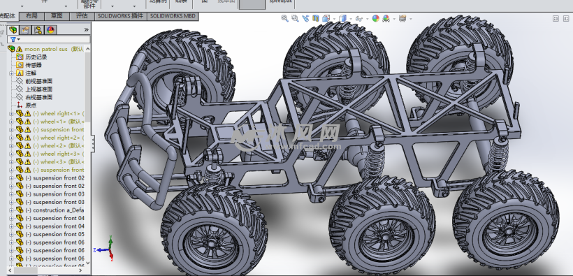The height and width of the screenshot is (276, 573).
Task: Click the suspension front 05 part icon
Action: tap(20, 234)
